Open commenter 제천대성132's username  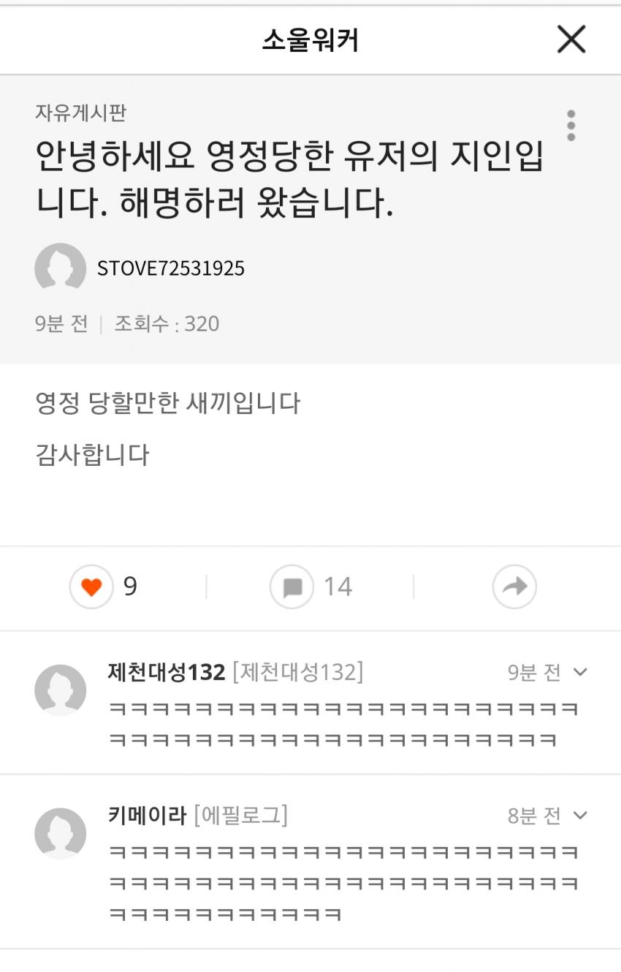(166, 672)
